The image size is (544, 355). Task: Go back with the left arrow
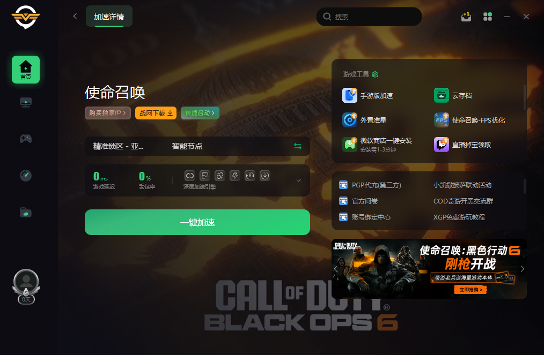coord(75,16)
